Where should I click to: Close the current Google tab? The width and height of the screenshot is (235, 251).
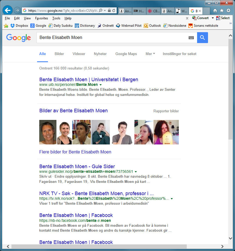200,11
